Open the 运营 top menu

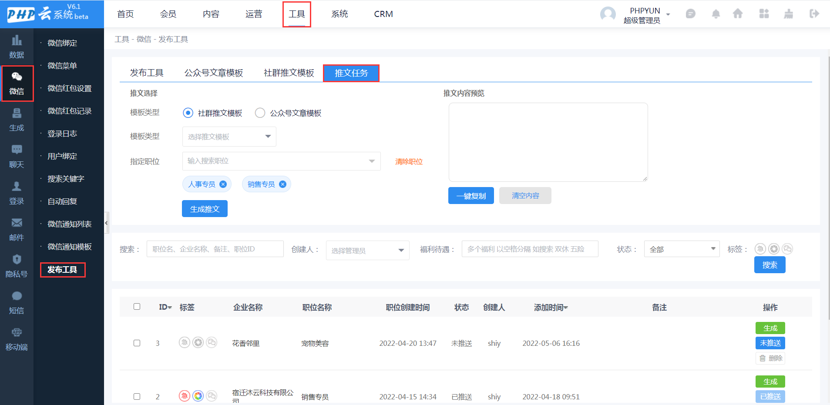[x=254, y=14]
